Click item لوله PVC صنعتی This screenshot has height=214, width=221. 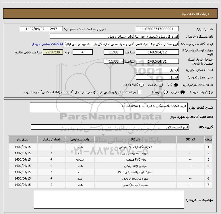[x=135, y=159]
